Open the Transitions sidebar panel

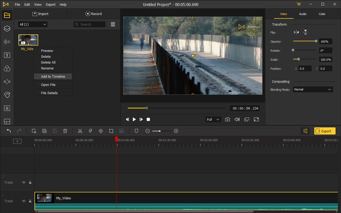coord(7,82)
